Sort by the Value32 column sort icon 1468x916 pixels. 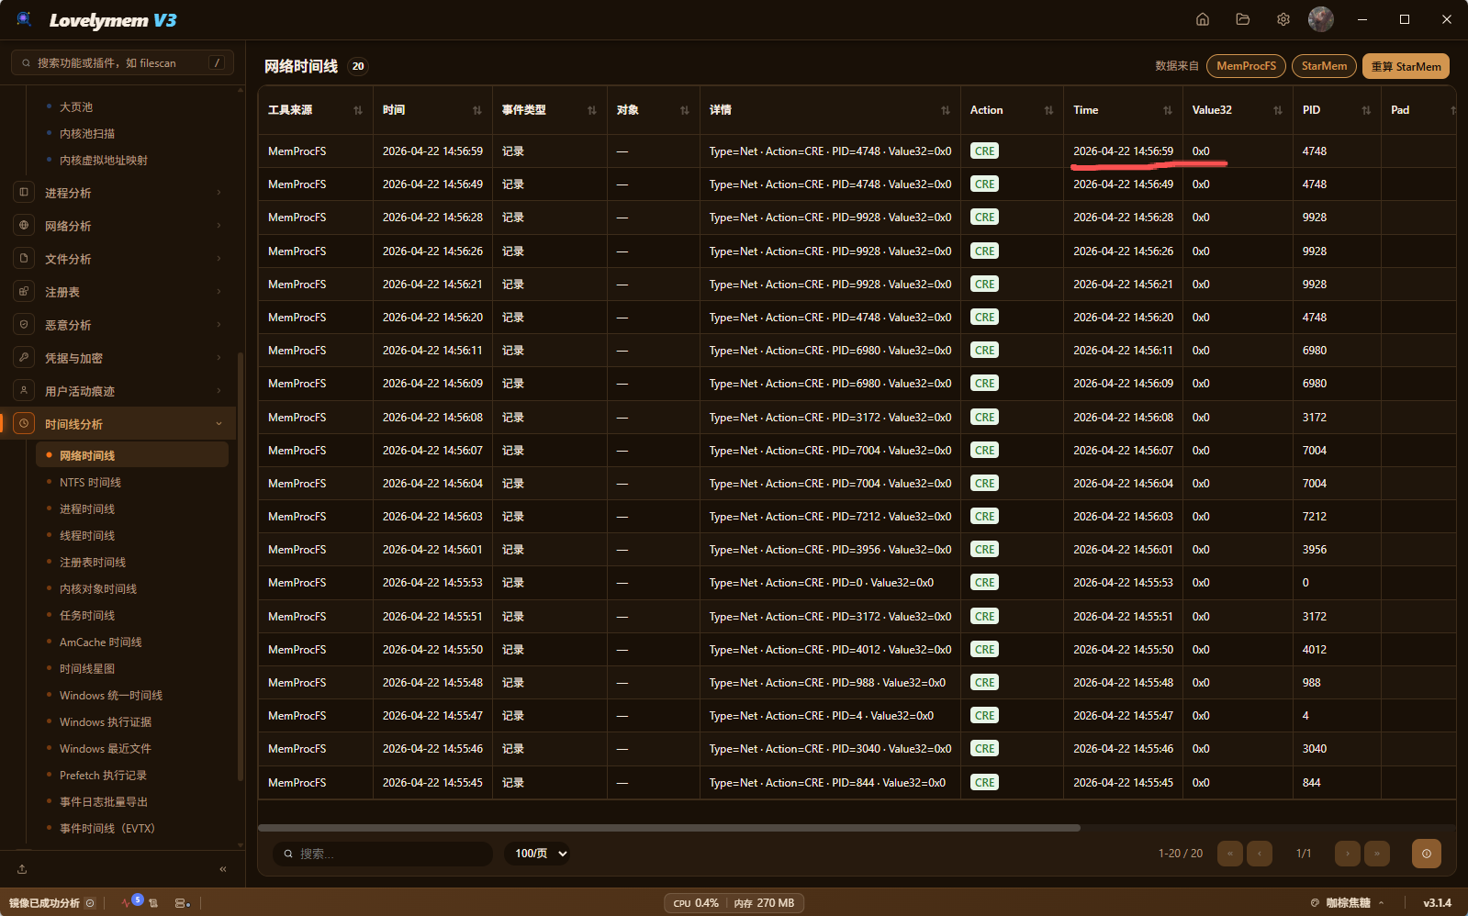click(1278, 110)
